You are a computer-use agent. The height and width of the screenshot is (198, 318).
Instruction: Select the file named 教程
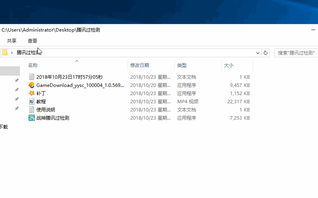click(41, 101)
